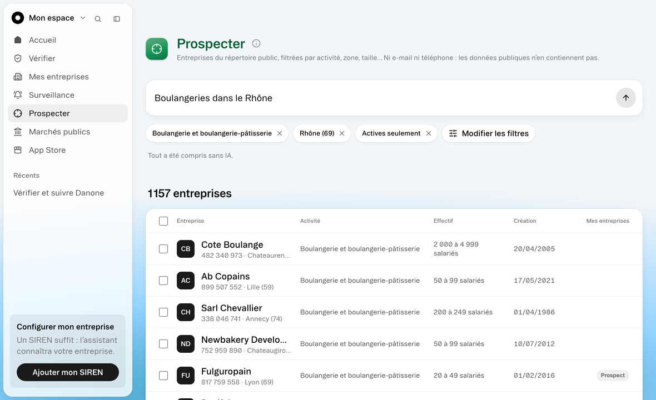Click the date 17/05/2021
Viewport: 656px width, 400px height.
point(534,281)
